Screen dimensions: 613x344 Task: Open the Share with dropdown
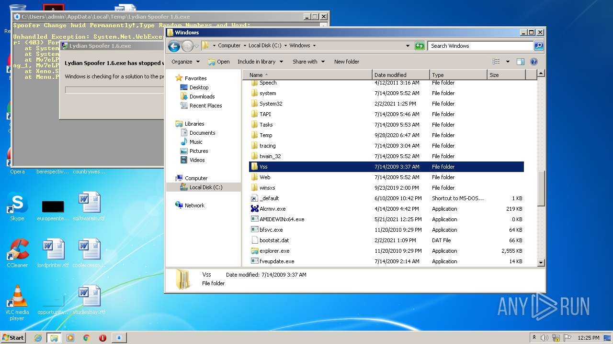[308, 62]
